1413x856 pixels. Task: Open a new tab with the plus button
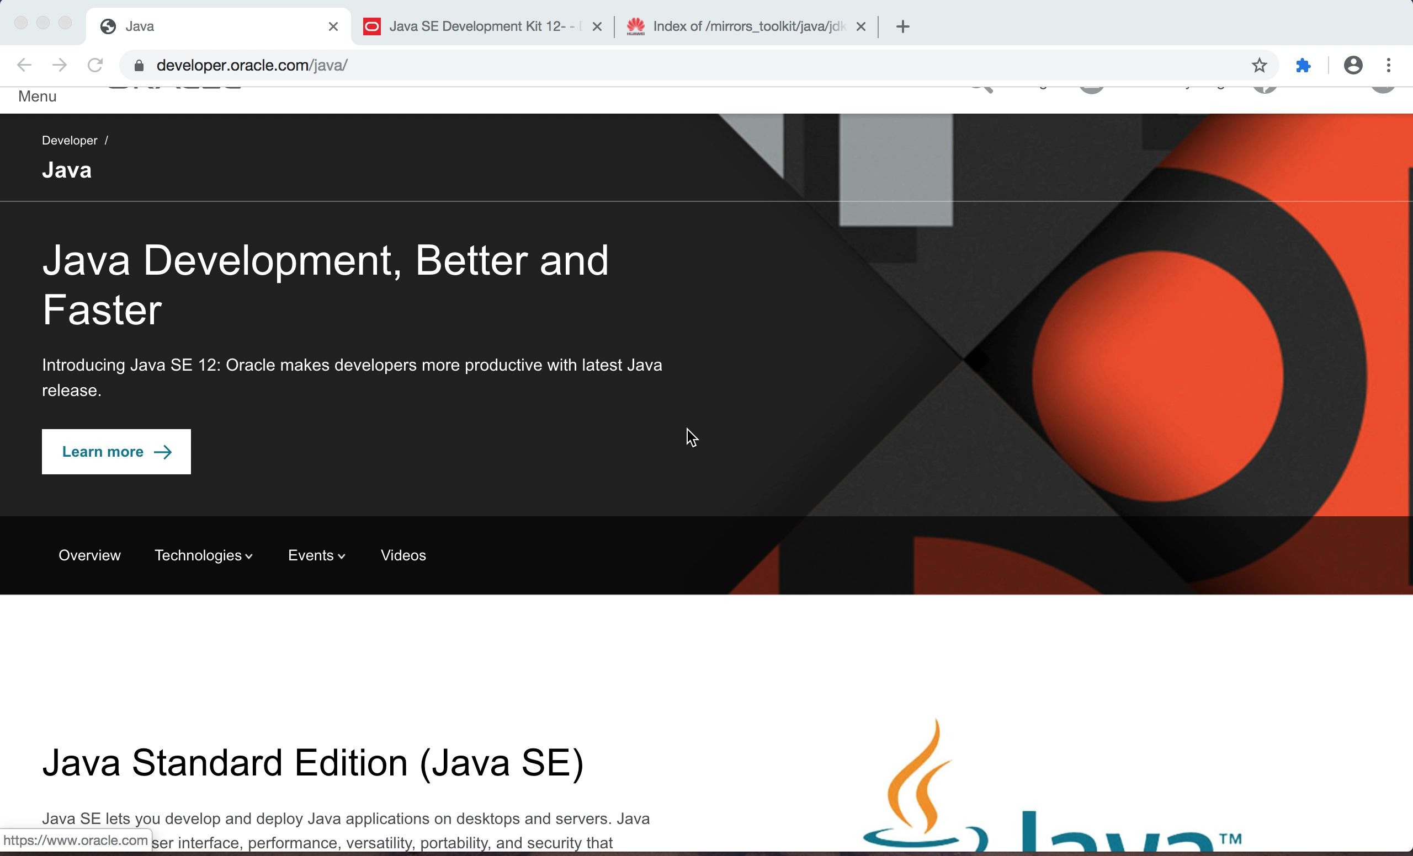pyautogui.click(x=902, y=26)
